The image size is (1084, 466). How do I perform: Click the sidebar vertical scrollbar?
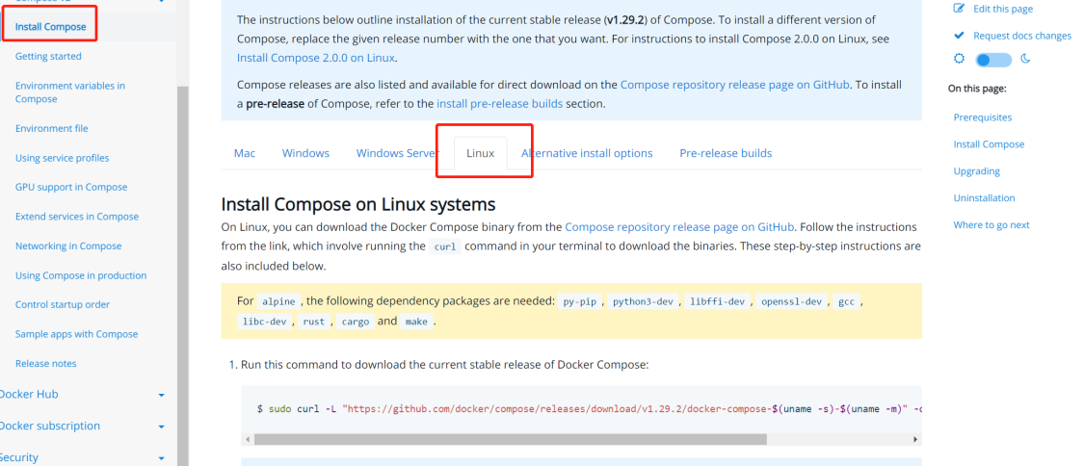(182, 276)
